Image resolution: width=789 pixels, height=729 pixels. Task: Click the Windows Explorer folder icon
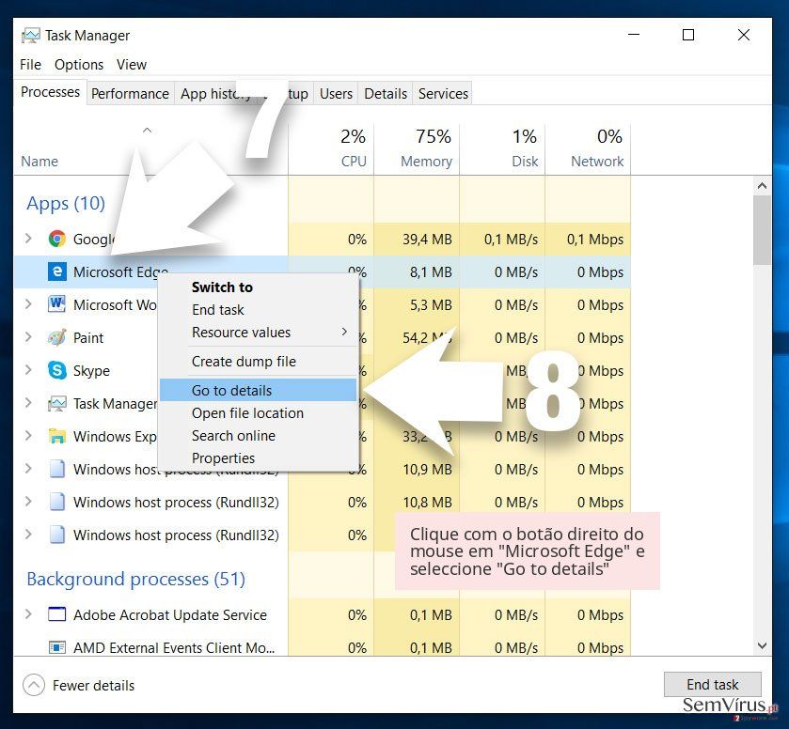click(x=56, y=437)
